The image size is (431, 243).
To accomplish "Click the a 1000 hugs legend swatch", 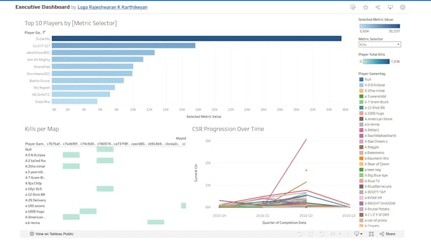I will [x=361, y=113].
